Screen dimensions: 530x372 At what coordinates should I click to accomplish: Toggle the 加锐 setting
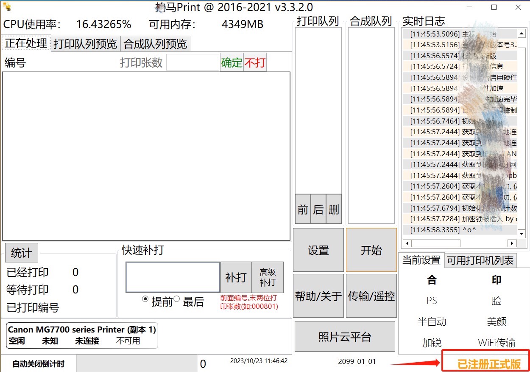pos(432,342)
